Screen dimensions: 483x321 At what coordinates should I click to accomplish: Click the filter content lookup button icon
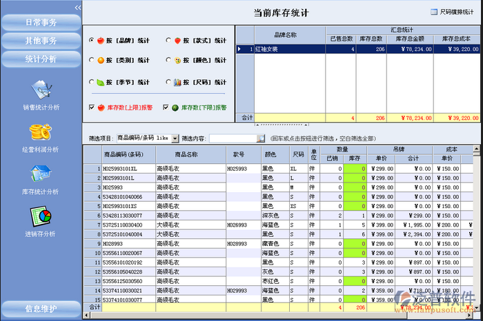pos(259,138)
